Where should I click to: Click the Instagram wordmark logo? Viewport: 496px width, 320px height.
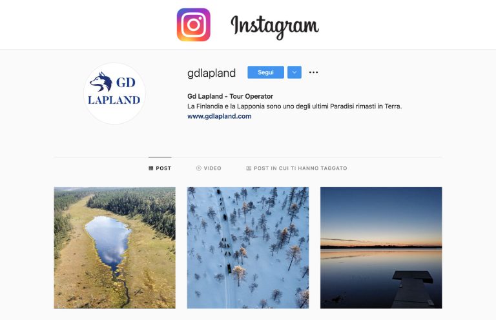click(275, 26)
